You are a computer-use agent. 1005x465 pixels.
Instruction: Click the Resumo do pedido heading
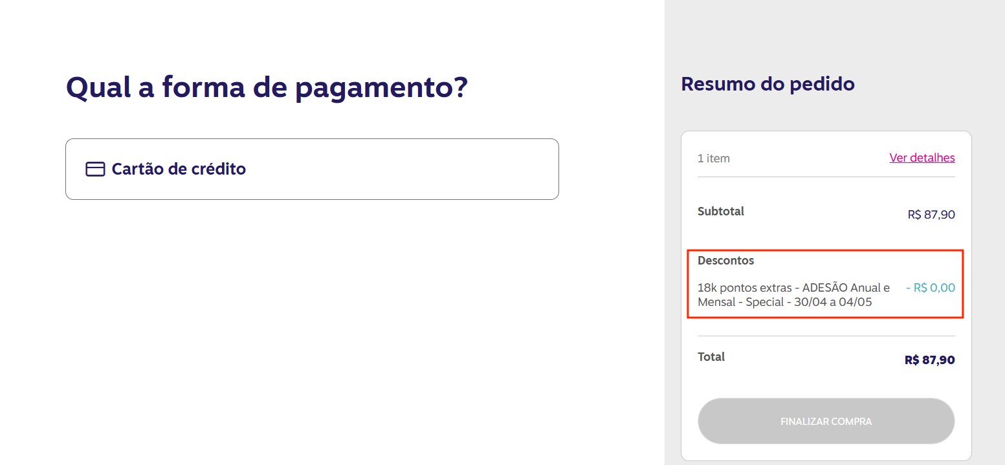tap(768, 84)
